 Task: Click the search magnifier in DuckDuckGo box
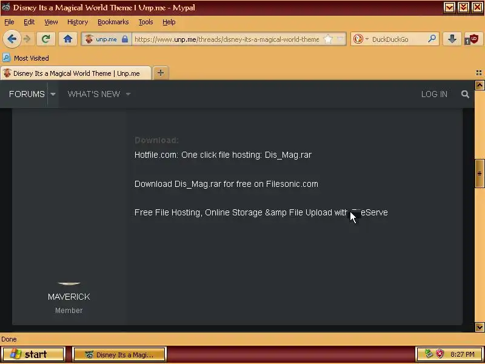(432, 39)
